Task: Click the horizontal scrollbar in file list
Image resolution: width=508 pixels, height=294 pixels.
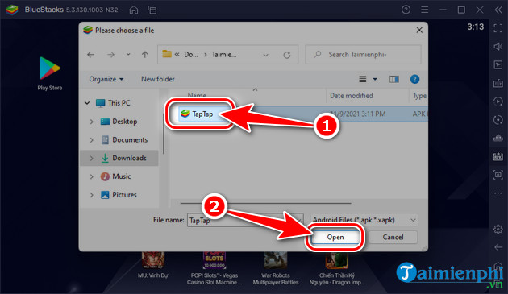Action: click(x=265, y=203)
